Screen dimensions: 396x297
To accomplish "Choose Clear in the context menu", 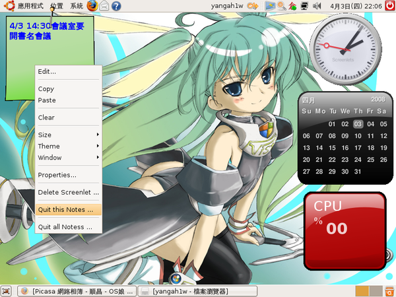I will [69, 117].
